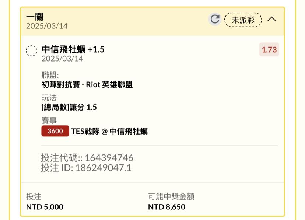Viewport: 305px width, 220px height.
Task: Refresh the bet status with reload icon
Action: 215,19
